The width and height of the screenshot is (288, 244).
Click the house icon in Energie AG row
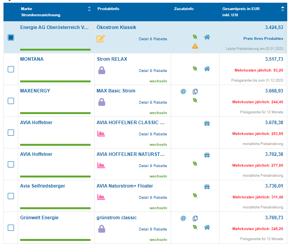click(207, 37)
